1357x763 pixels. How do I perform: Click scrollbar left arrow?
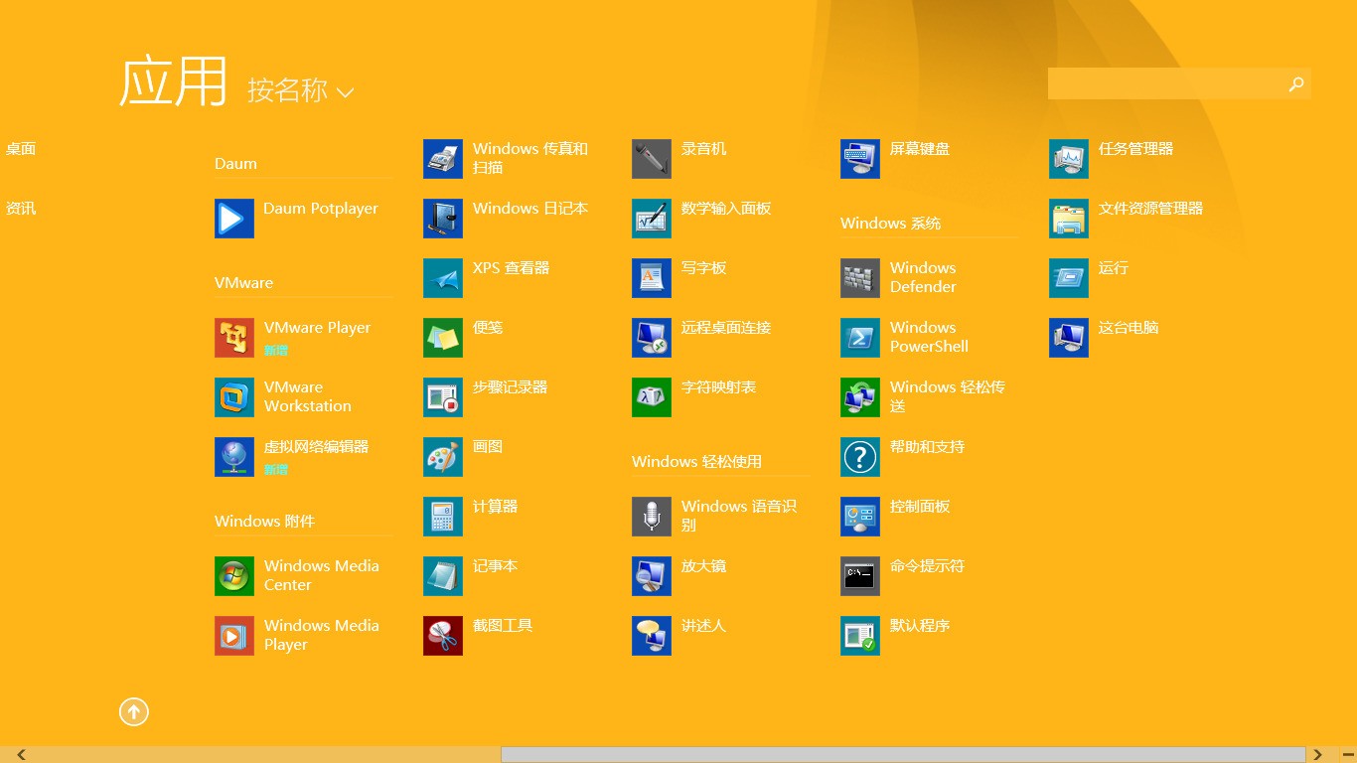pos(21,755)
